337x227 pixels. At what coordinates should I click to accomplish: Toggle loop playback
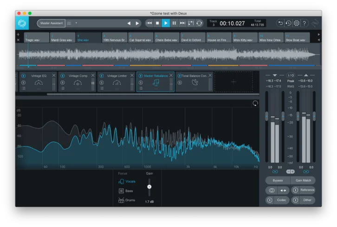tap(199, 23)
